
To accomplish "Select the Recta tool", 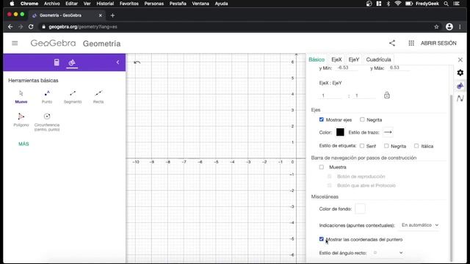I will click(x=98, y=97).
